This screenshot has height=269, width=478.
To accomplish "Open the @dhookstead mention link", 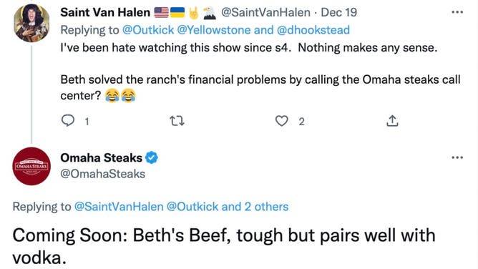I will tap(313, 30).
